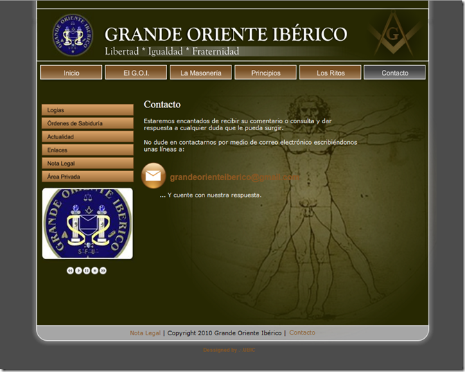Click the slideshow play button
465x372 pixels.
click(78, 270)
